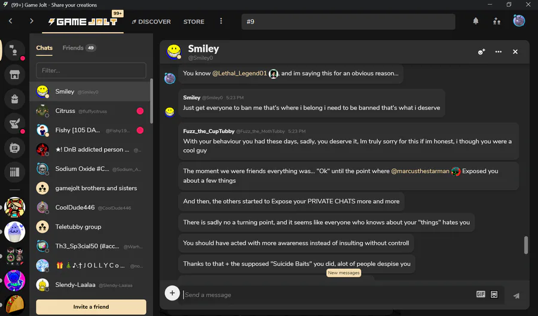This screenshot has height=316, width=538.
Task: Open the friend requests icon in top bar
Action: (497, 22)
